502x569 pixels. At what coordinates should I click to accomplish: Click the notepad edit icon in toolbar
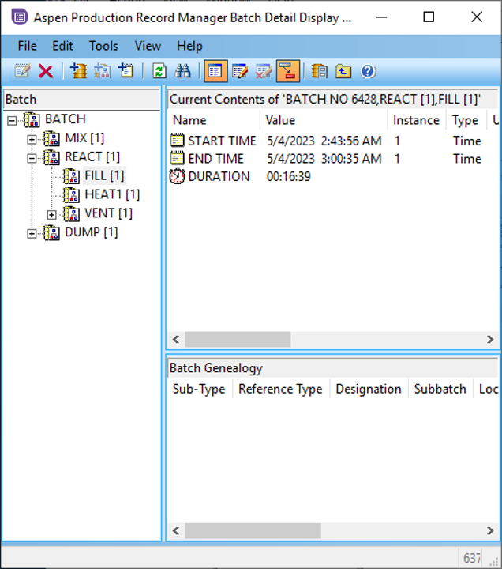click(x=23, y=72)
